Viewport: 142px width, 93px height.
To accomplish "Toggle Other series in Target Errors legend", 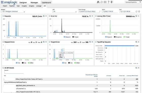I will (77, 63).
